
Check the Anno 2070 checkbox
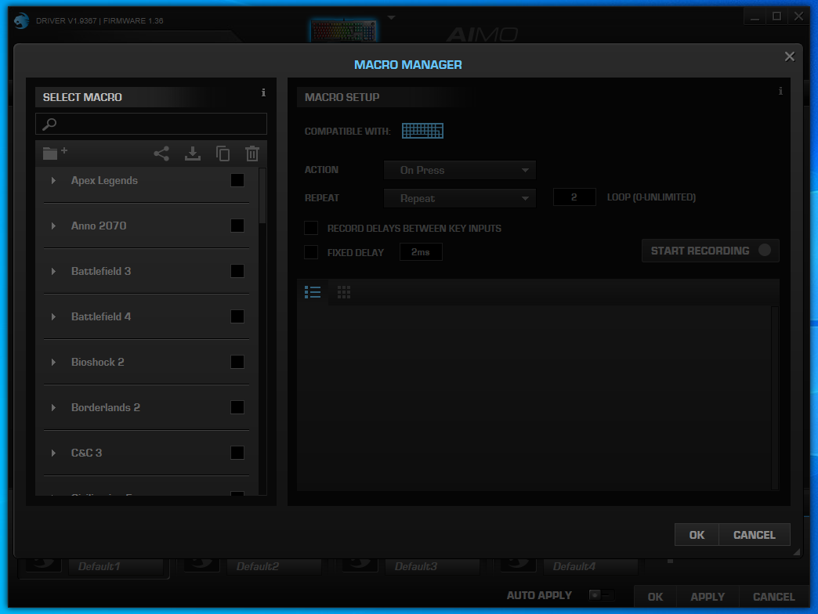tap(237, 226)
